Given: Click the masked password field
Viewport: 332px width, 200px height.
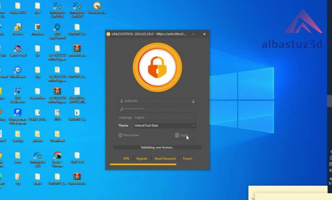Looking at the screenshot, I should [x=157, y=109].
